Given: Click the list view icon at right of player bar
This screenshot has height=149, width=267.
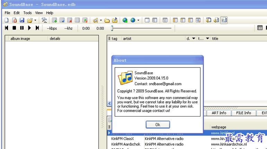Looking at the screenshot, I should click(260, 28).
